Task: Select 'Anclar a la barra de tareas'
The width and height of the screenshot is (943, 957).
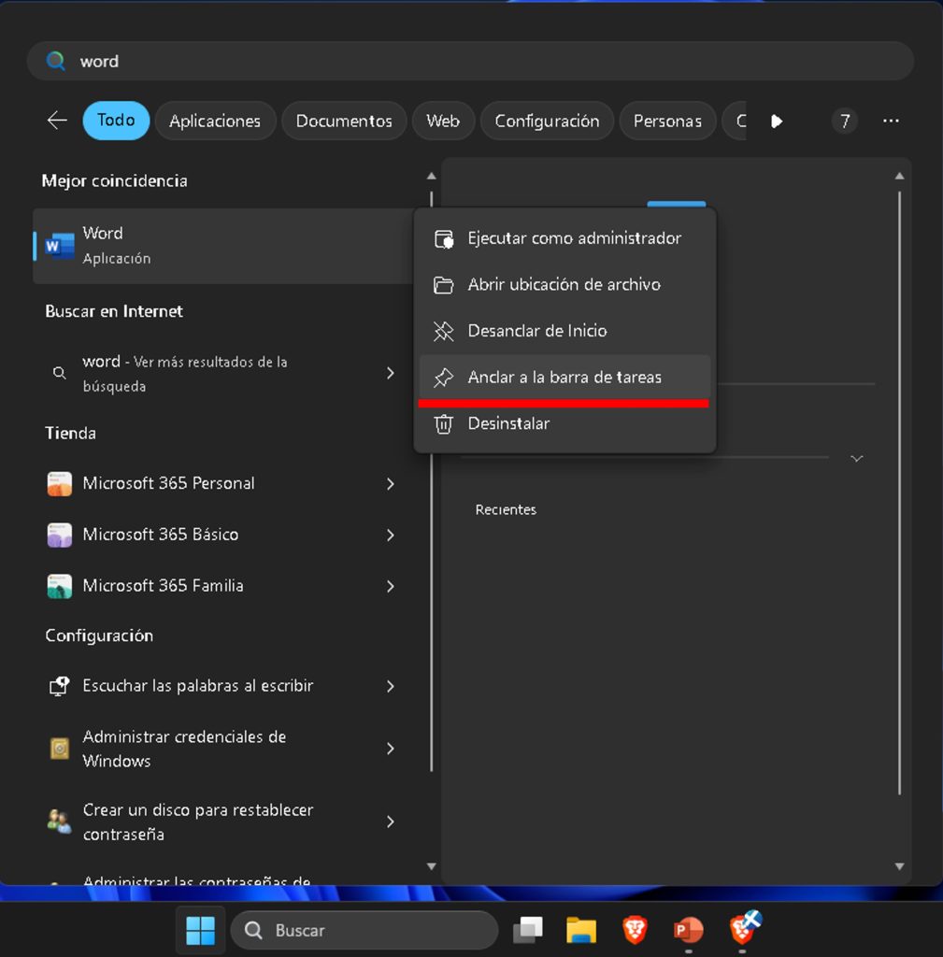Action: (564, 378)
